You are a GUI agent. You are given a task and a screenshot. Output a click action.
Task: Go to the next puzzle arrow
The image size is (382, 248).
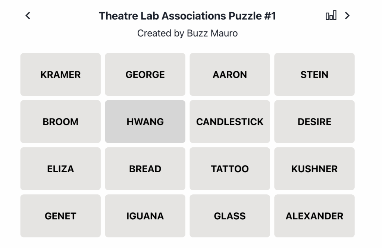pos(347,16)
